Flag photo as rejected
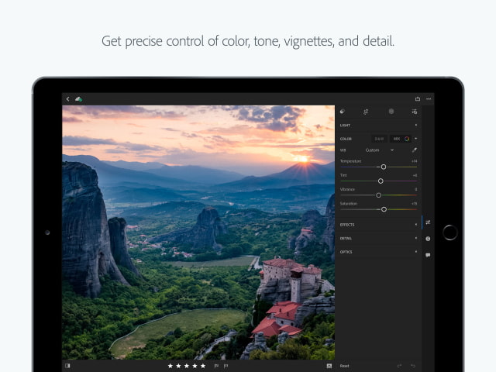The width and height of the screenshot is (496, 372). tap(226, 366)
